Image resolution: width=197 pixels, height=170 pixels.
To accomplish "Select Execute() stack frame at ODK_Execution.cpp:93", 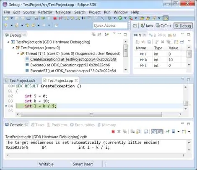I will [70, 65].
